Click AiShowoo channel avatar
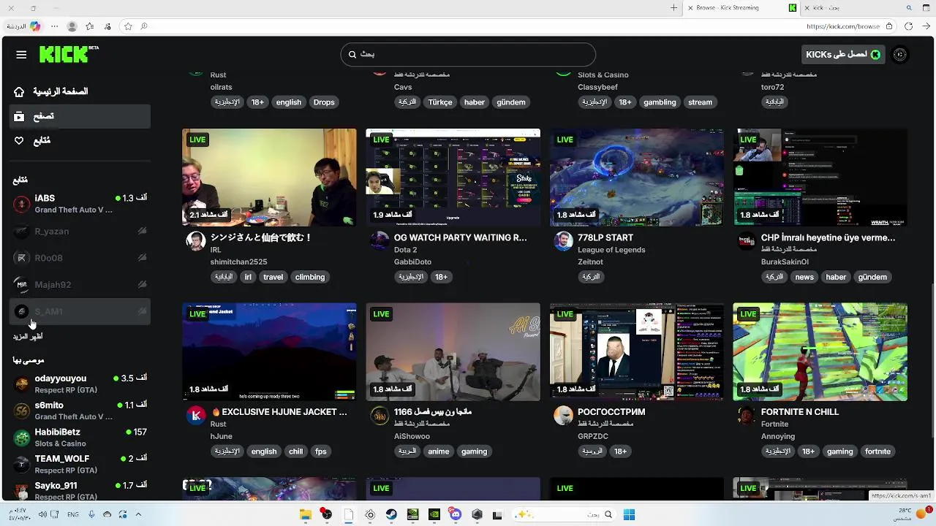 tap(380, 416)
